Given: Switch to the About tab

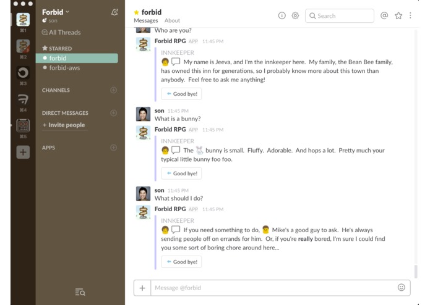Looking at the screenshot, I should pos(172,20).
